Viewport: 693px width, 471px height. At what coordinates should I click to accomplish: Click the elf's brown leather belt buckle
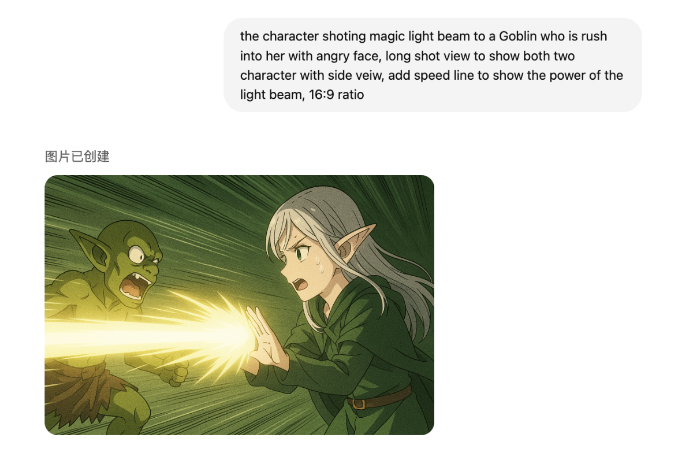point(359,403)
